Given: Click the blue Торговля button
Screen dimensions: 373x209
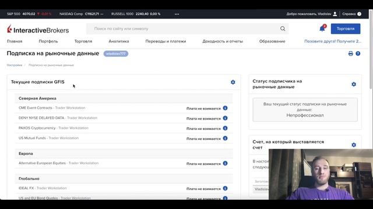Looking at the screenshot, I should point(346,28).
